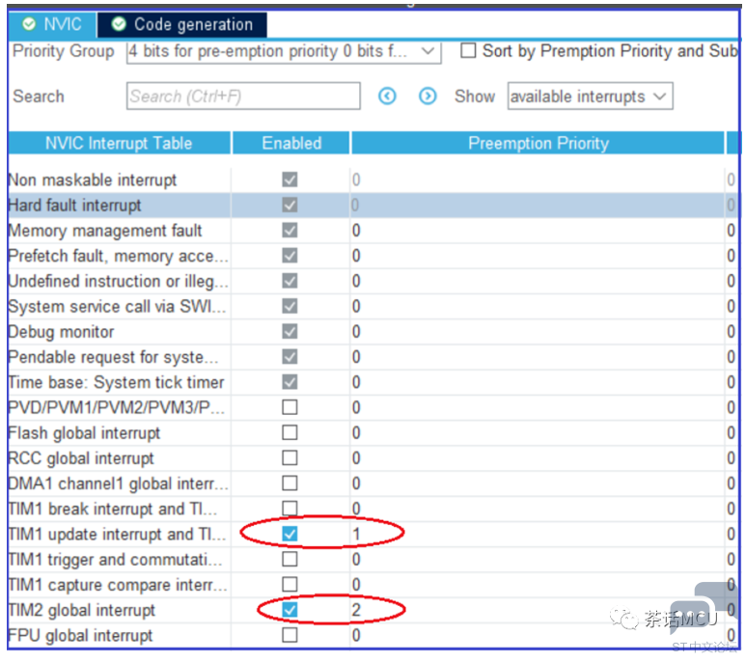
Task: Enable RCC global interrupt checkbox
Action: pyautogui.click(x=290, y=458)
